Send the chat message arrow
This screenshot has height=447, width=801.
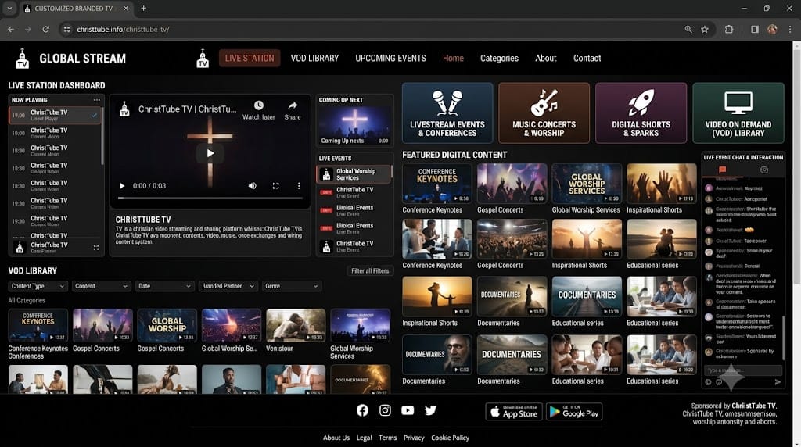tap(778, 381)
